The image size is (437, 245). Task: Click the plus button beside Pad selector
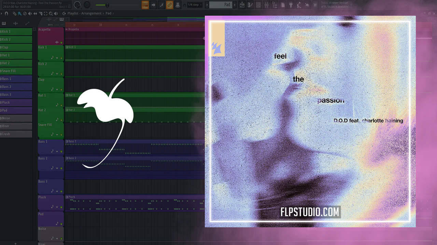coord(235,5)
